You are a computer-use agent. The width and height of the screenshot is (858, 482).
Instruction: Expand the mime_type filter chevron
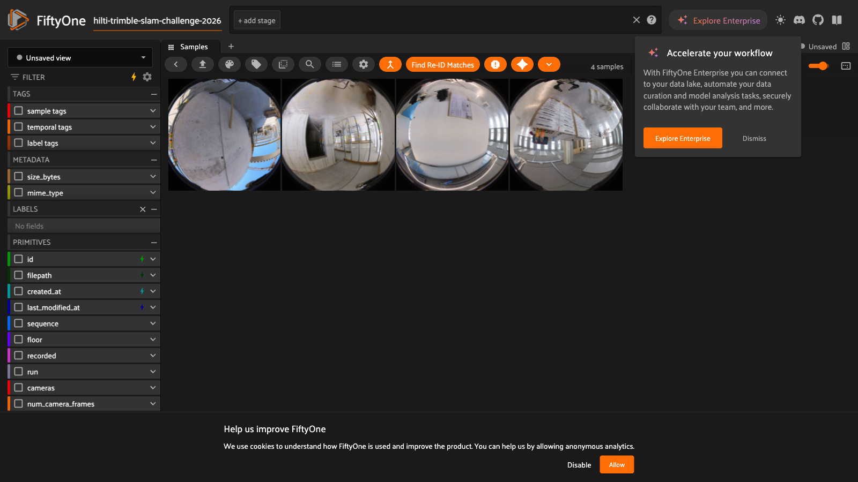153,192
